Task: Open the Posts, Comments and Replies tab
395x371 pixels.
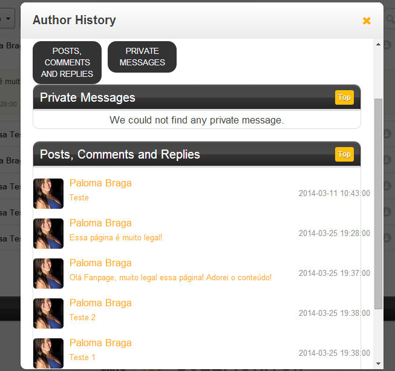Action: tap(67, 62)
